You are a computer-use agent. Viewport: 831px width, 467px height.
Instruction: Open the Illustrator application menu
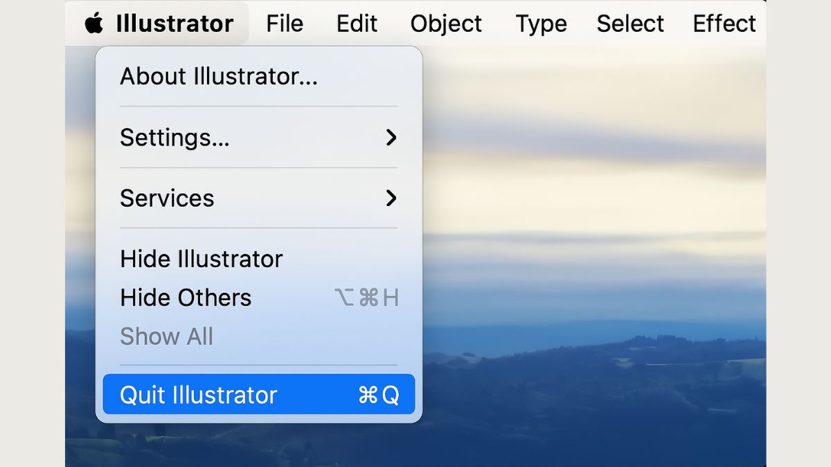(x=175, y=24)
